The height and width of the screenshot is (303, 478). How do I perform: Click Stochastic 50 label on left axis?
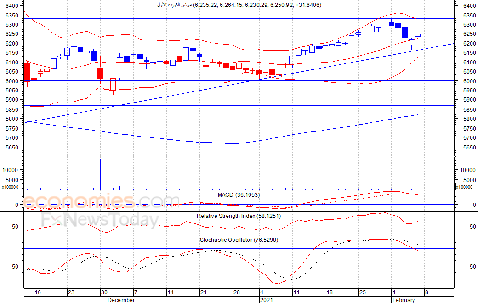click(15, 266)
